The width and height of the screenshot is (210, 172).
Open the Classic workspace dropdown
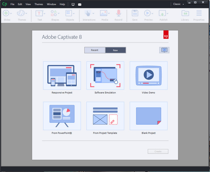[178, 4]
